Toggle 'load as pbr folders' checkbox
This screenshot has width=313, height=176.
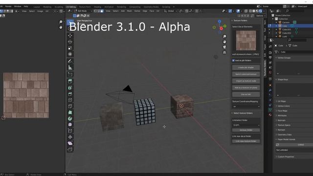(233, 61)
